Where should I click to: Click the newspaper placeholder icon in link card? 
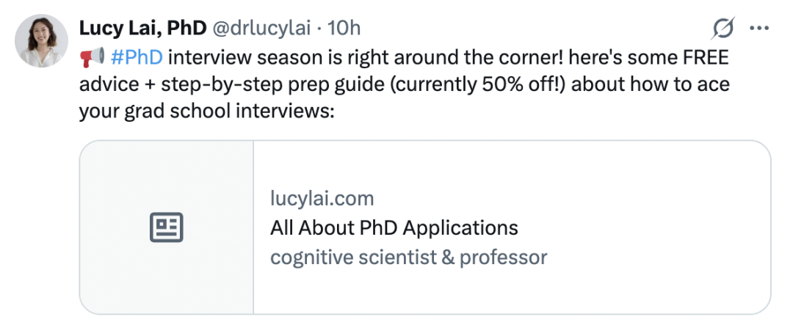coord(167,227)
